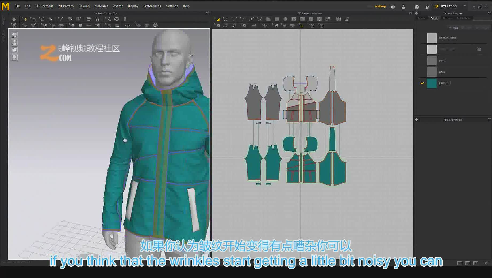Image resolution: width=492 pixels, height=278 pixels.
Task: Collapse the Property Editor panel arrow
Action: pyautogui.click(x=417, y=119)
